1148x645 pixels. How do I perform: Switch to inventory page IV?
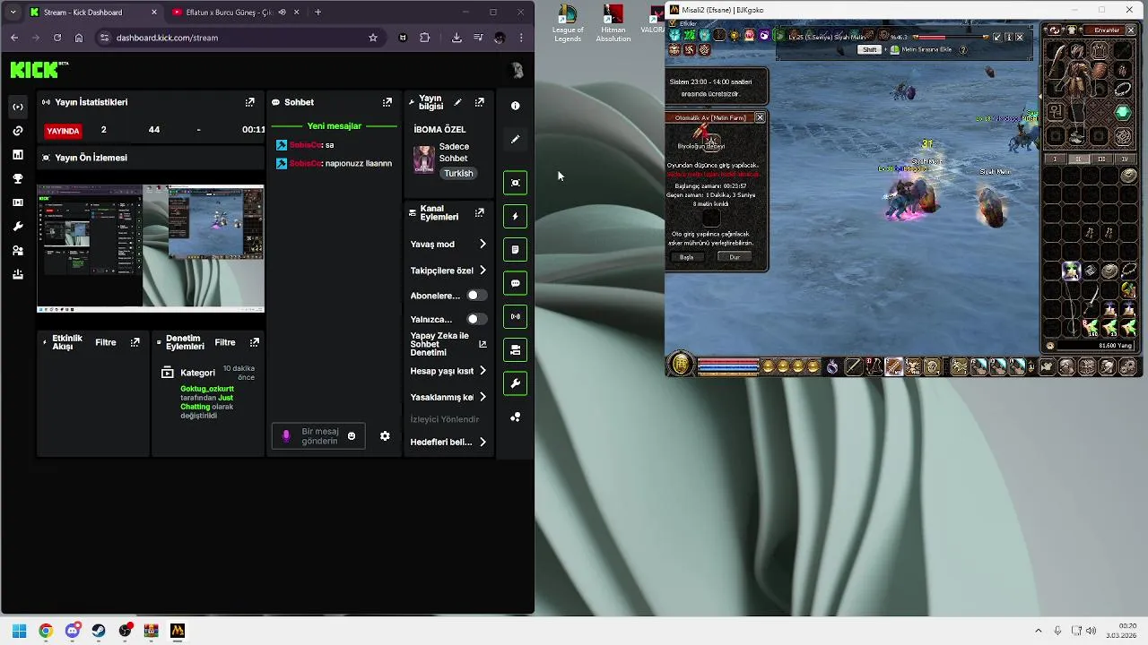tap(1125, 159)
